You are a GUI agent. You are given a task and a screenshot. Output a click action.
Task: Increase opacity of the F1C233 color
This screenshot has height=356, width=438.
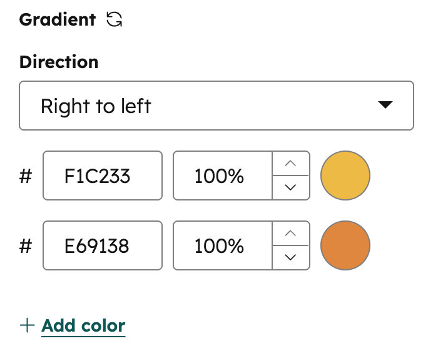290,164
